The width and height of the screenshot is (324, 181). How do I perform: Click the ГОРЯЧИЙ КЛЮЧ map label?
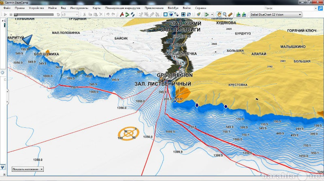click(302, 31)
